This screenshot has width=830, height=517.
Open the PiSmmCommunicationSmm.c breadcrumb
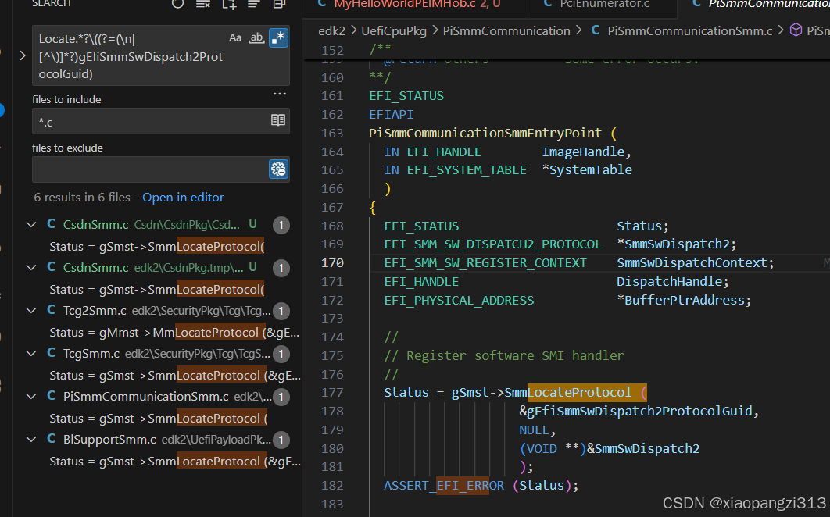(x=690, y=30)
